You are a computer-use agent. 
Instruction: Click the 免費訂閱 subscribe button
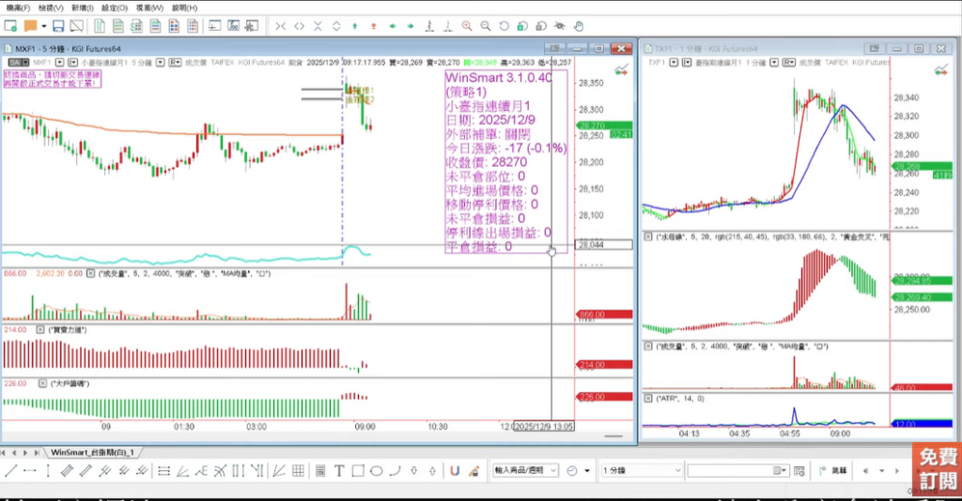pyautogui.click(x=936, y=468)
